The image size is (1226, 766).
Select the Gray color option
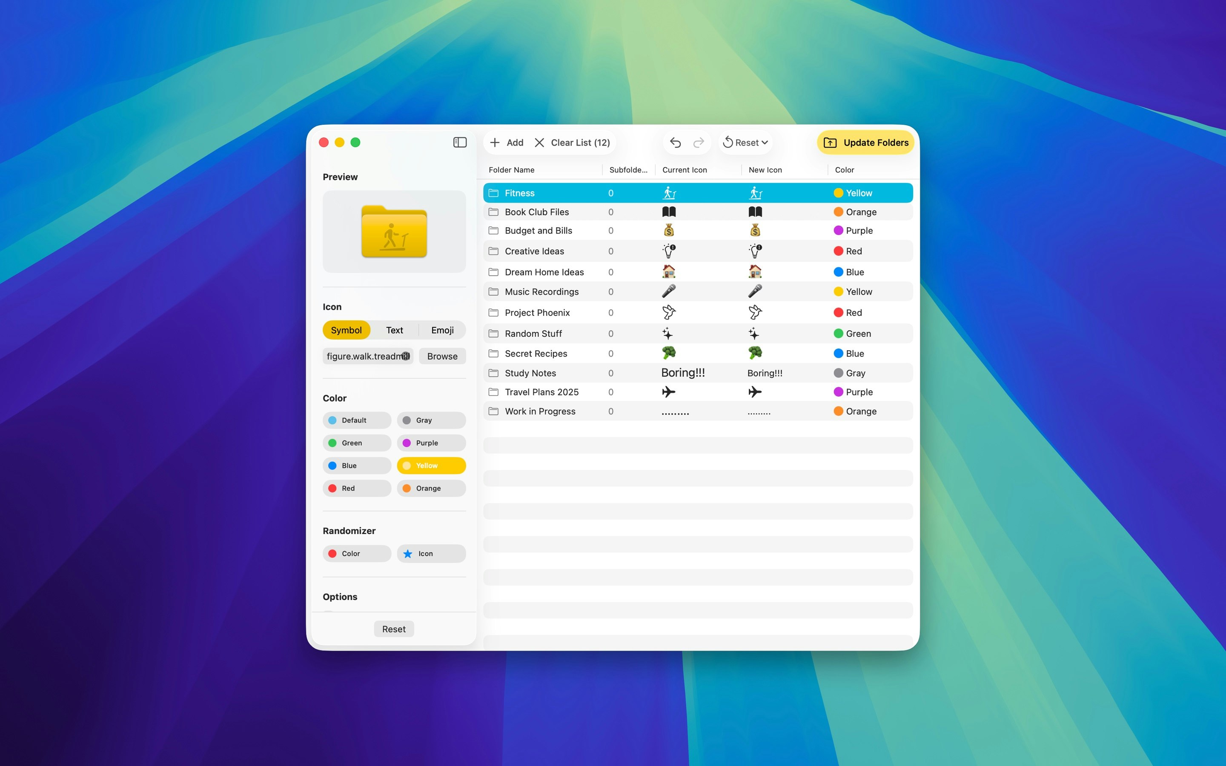click(x=431, y=420)
